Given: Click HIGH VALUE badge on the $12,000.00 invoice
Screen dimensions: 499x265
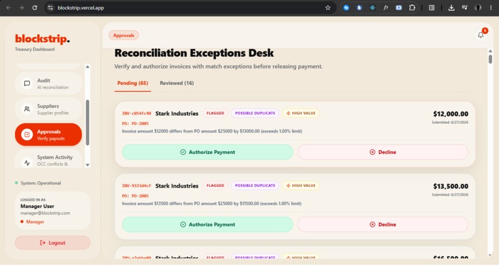Looking at the screenshot, I should 301,113.
